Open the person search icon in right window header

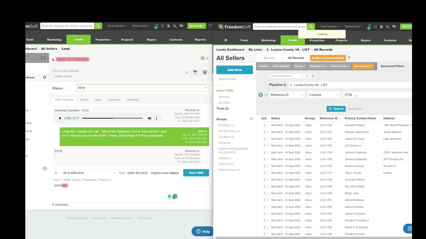[x=388, y=27]
